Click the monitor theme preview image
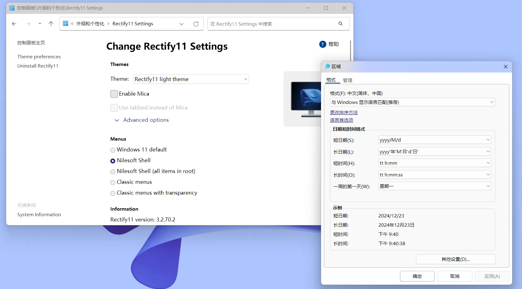 (x=306, y=99)
